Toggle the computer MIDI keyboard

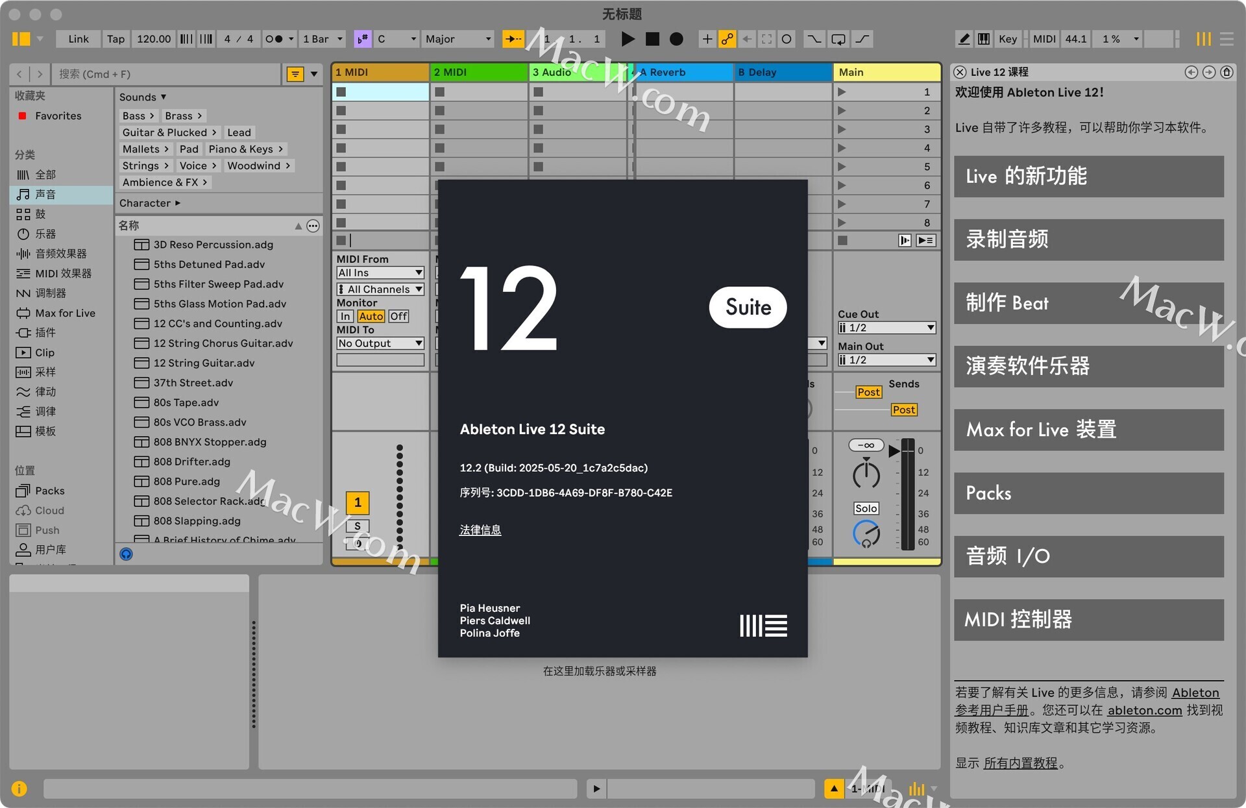(984, 39)
